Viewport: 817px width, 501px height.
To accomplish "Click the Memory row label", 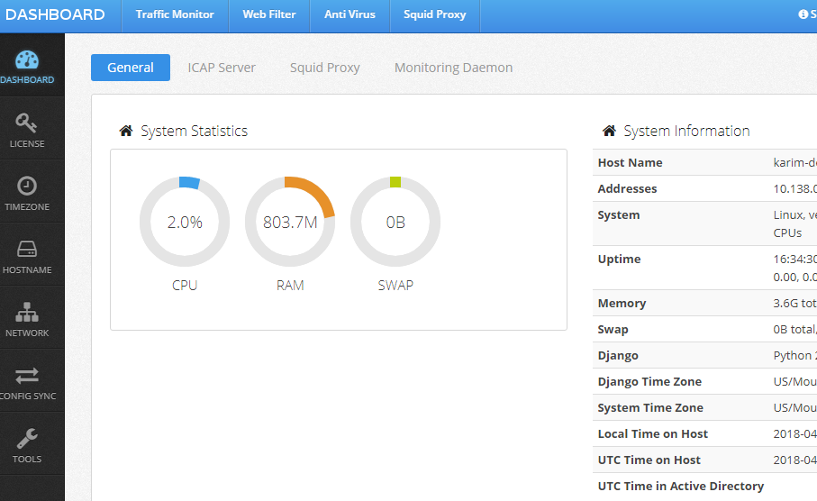I will 622,304.
